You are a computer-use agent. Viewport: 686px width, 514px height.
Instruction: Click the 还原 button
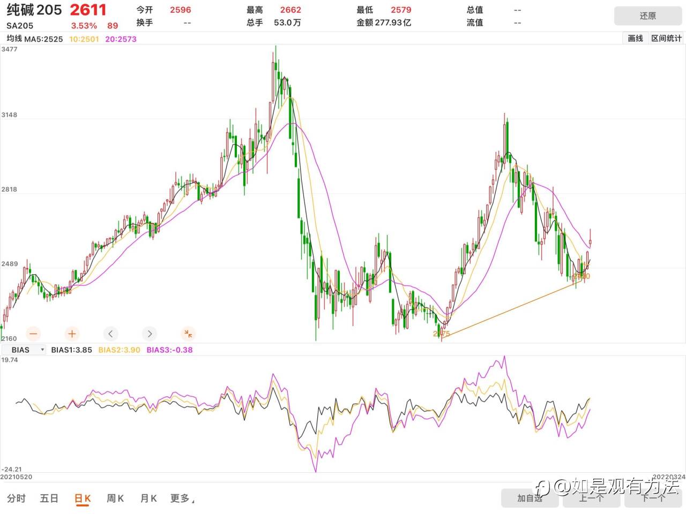(x=648, y=16)
